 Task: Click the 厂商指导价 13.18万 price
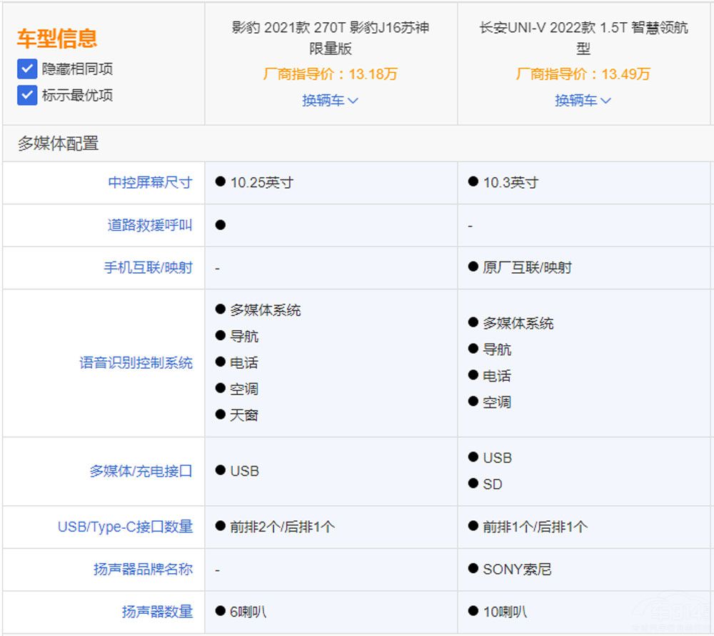pos(331,74)
